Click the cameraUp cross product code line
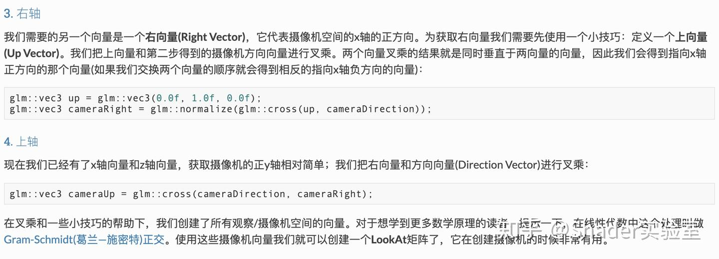This screenshot has height=259, width=719. [191, 194]
